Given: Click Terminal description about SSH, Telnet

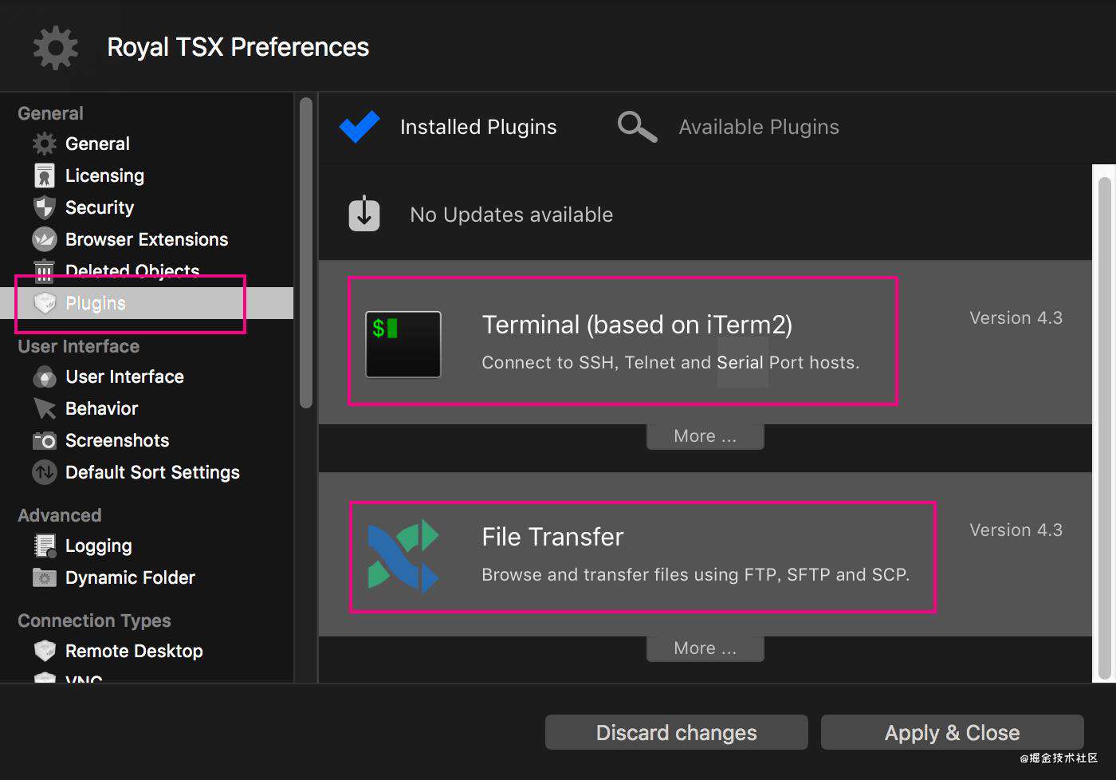Looking at the screenshot, I should [670, 362].
